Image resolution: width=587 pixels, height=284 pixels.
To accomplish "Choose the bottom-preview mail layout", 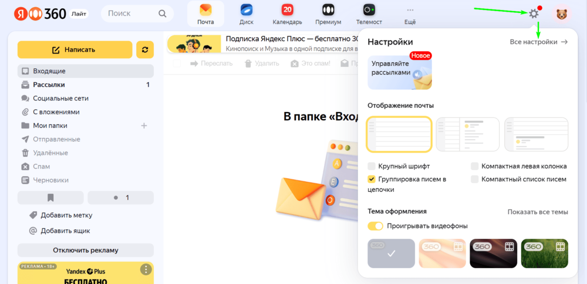I will [x=536, y=134].
